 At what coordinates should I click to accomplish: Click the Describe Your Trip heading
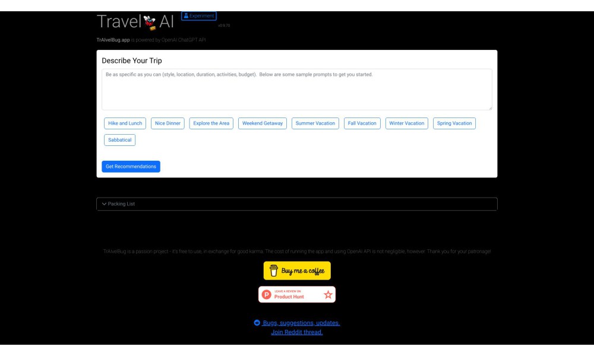132,61
